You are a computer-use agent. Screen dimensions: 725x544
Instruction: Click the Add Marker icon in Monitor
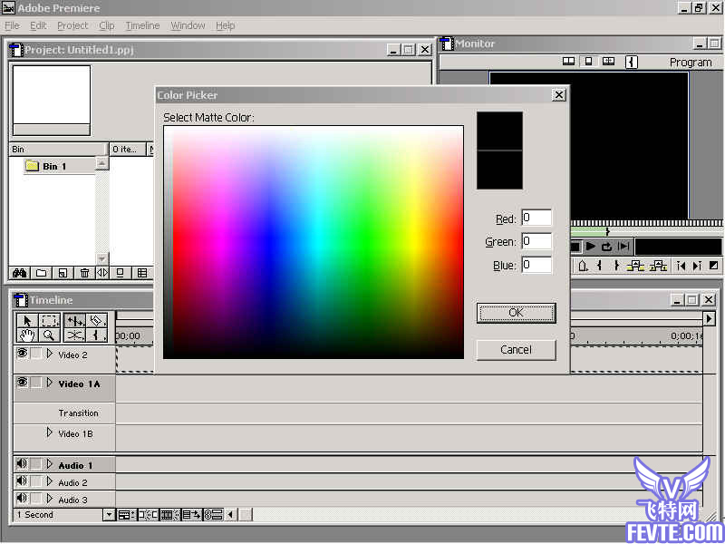click(583, 266)
